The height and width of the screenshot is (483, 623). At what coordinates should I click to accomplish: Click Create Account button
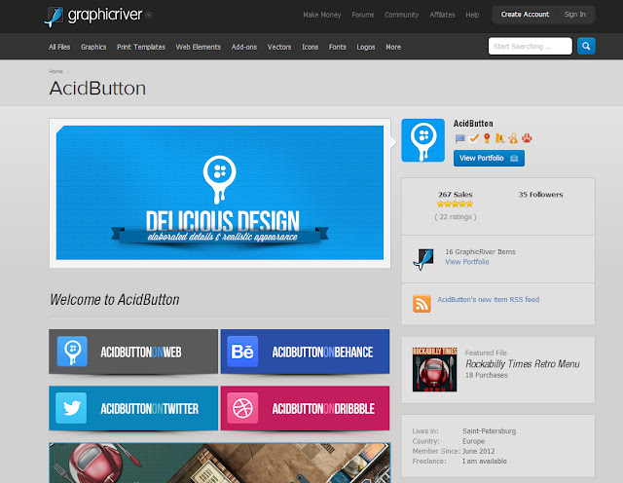coord(525,15)
